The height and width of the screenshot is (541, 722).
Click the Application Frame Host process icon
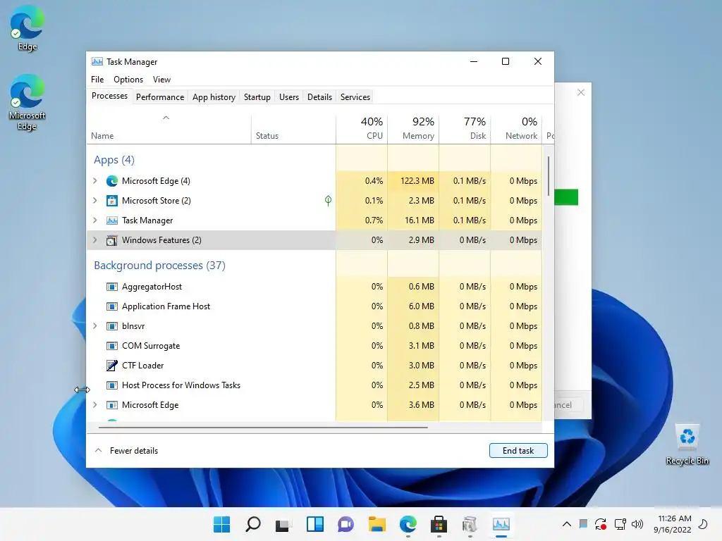[112, 306]
